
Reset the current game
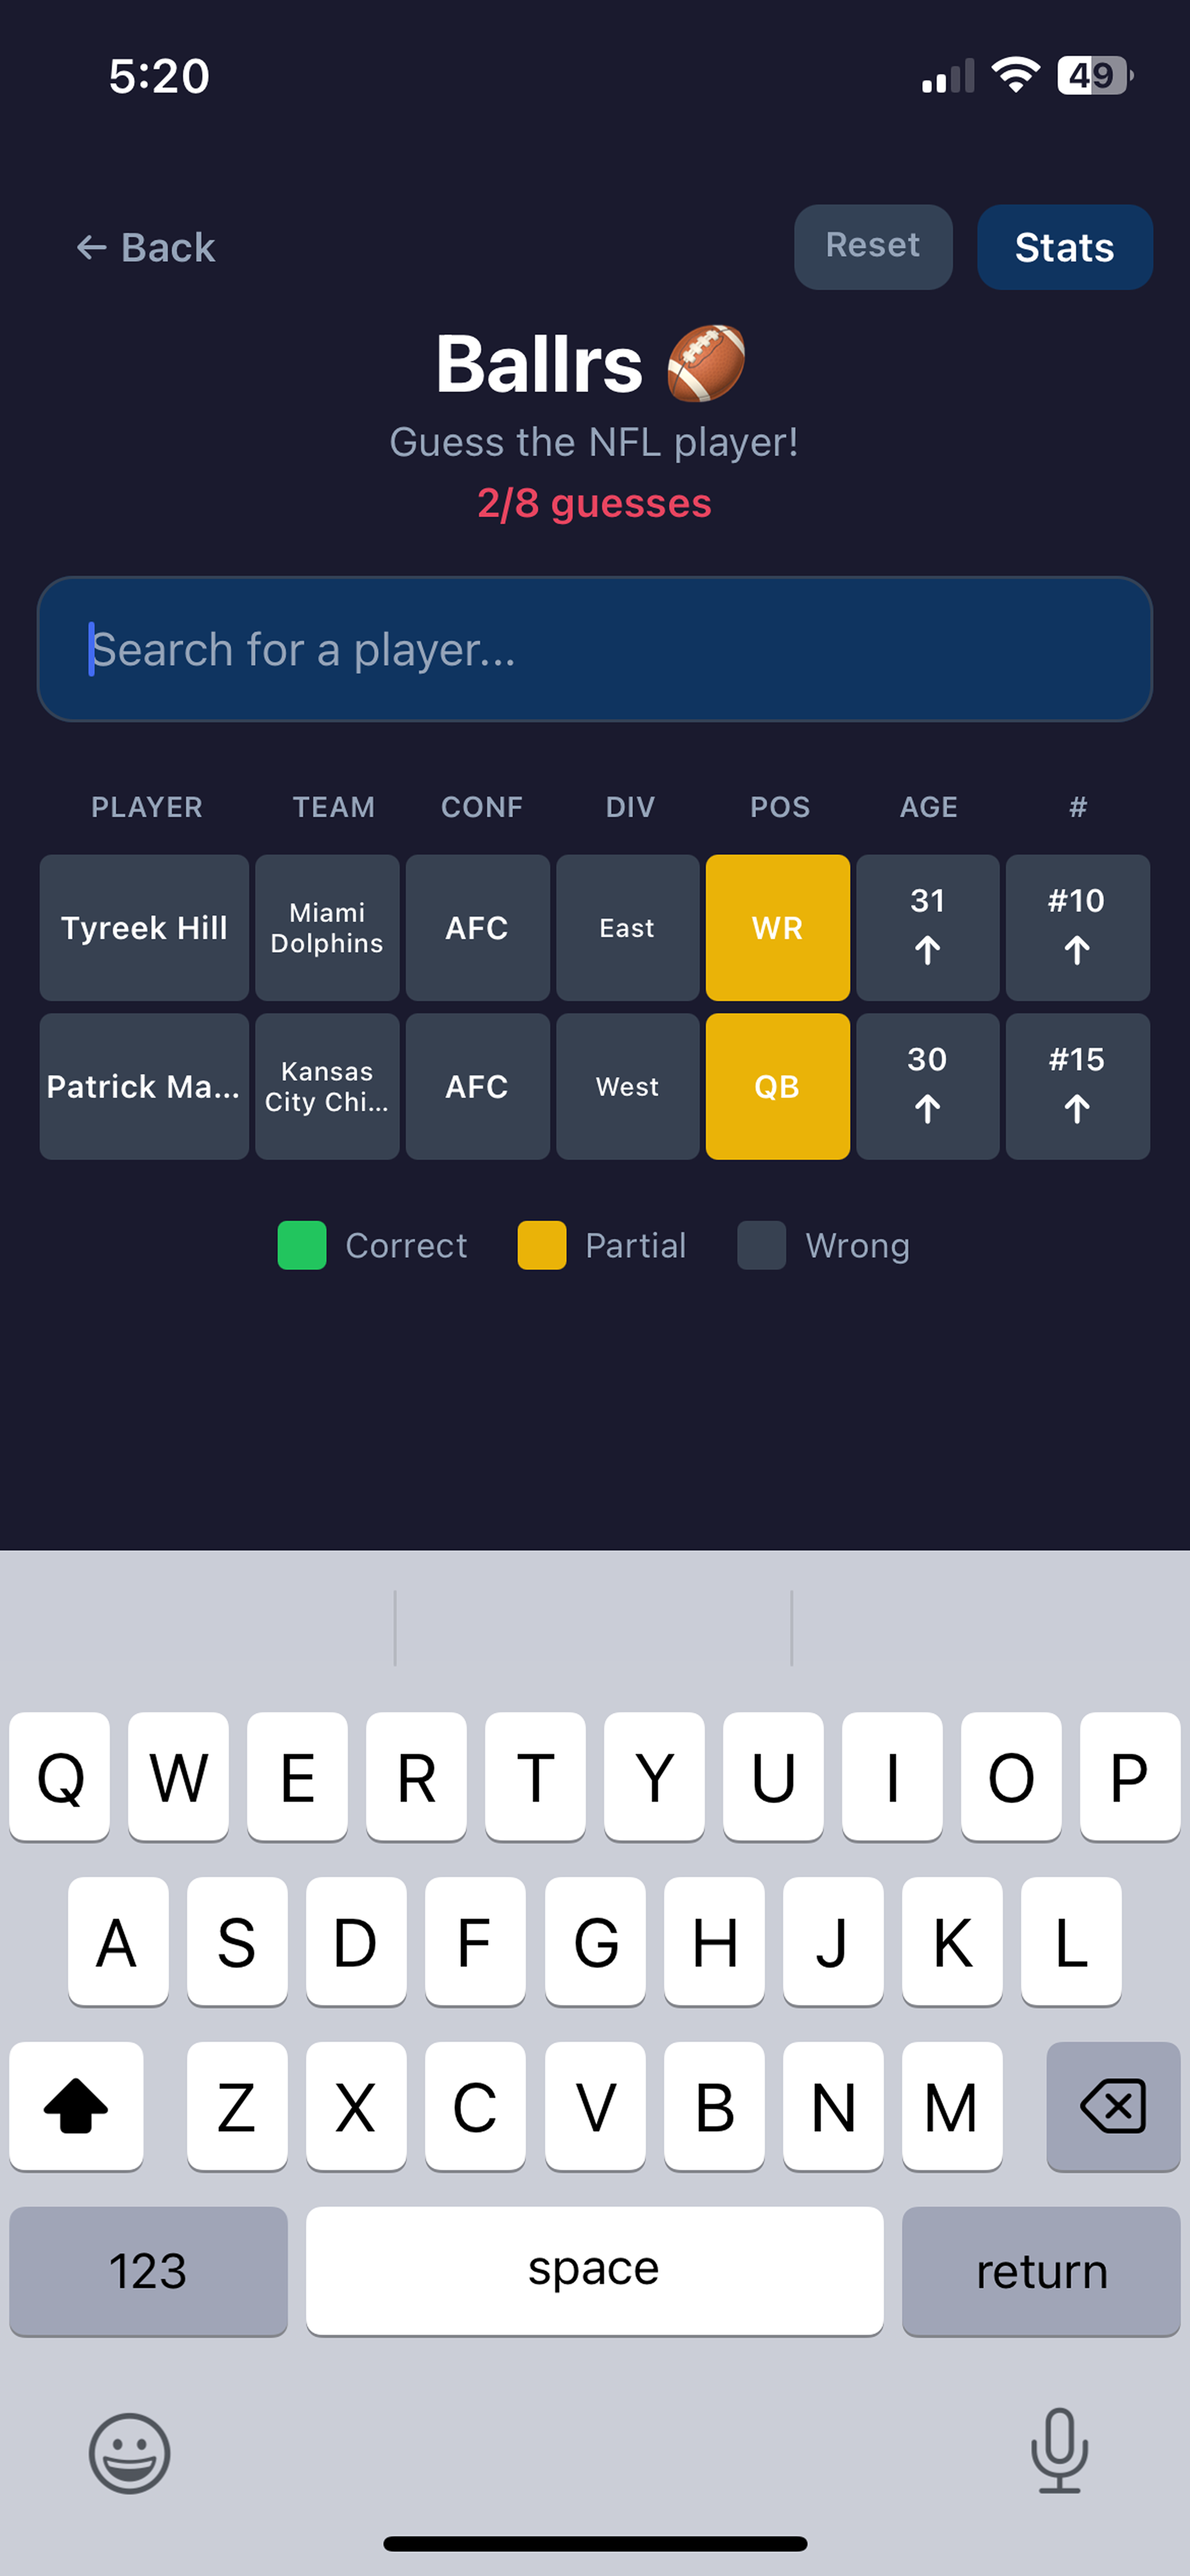pos(872,247)
